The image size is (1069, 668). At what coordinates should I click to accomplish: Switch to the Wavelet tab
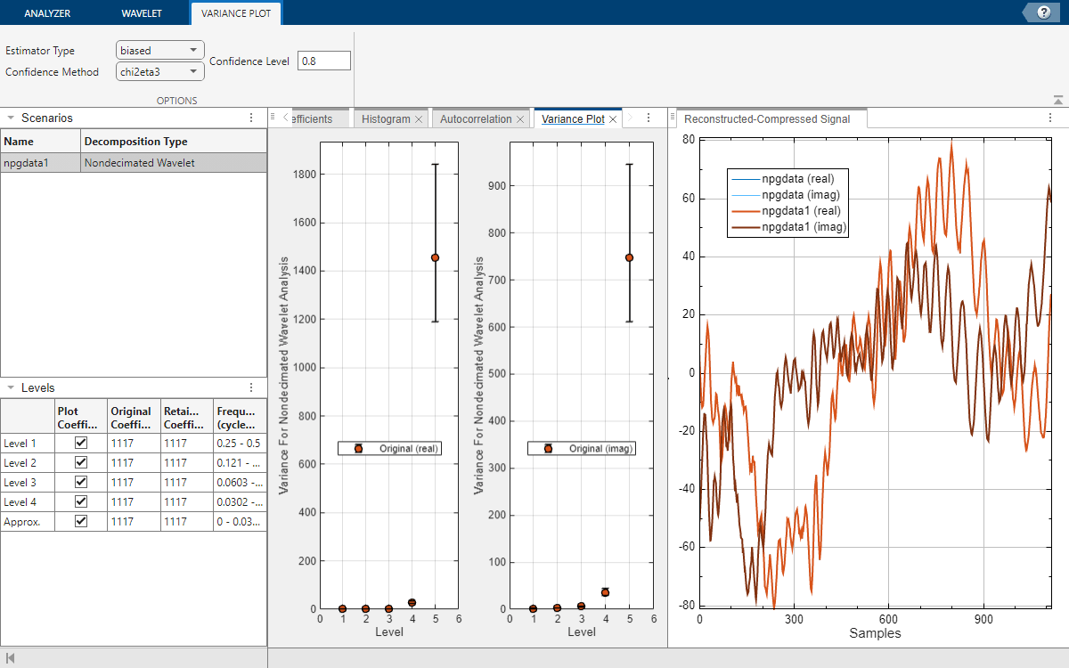point(143,13)
